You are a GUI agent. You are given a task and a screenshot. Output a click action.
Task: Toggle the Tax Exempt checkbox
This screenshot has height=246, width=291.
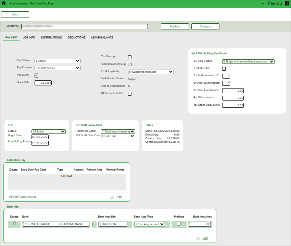130,57
